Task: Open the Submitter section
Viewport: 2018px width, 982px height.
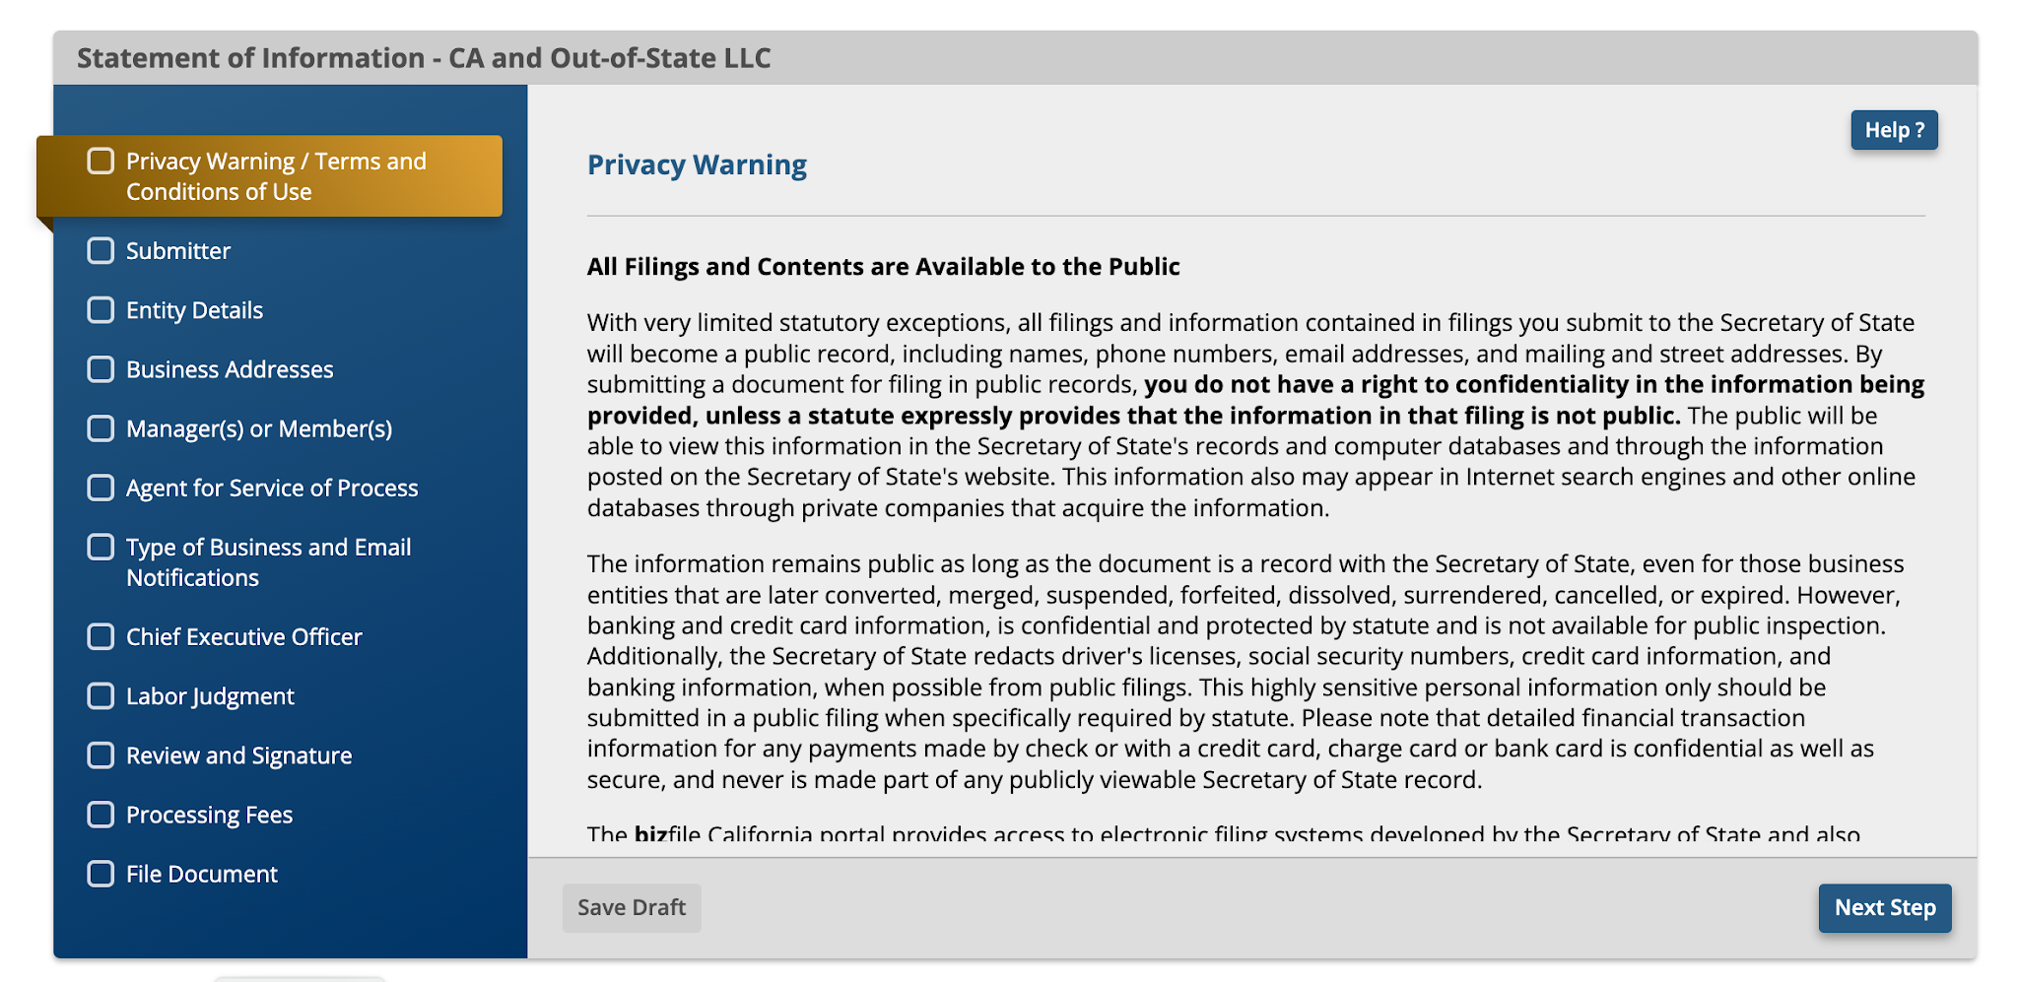Action: click(178, 251)
